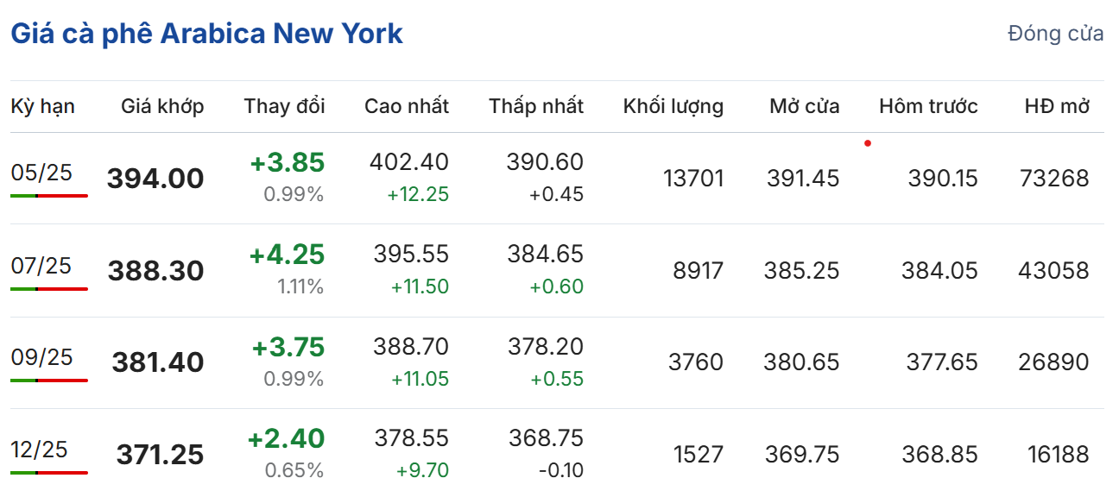The image size is (1119, 497).
Task: Sort by 'Kỳ hạn' column header
Action: (x=42, y=106)
